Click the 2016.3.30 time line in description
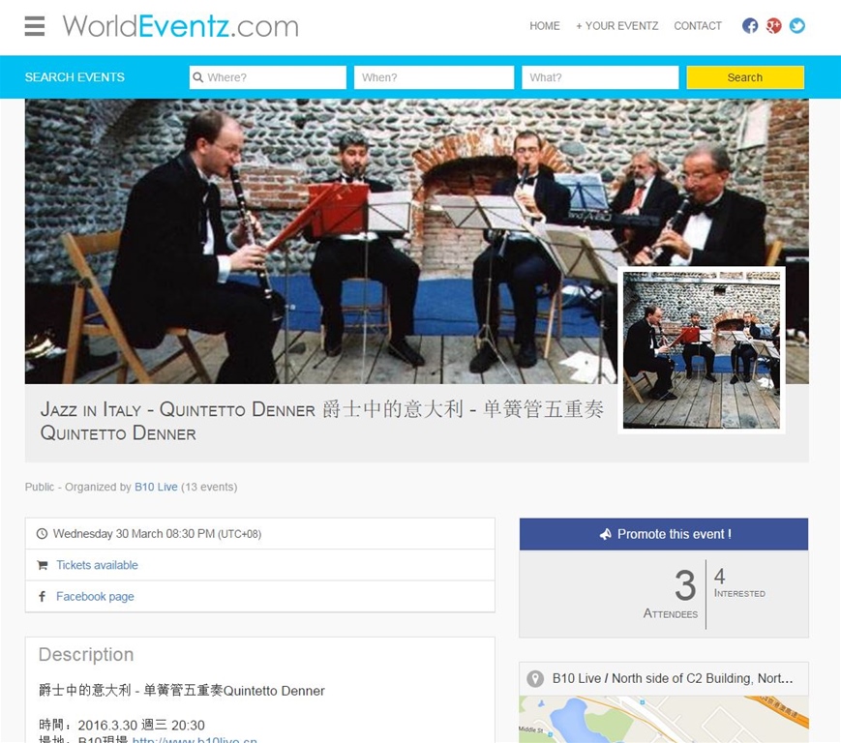 pyautogui.click(x=122, y=726)
